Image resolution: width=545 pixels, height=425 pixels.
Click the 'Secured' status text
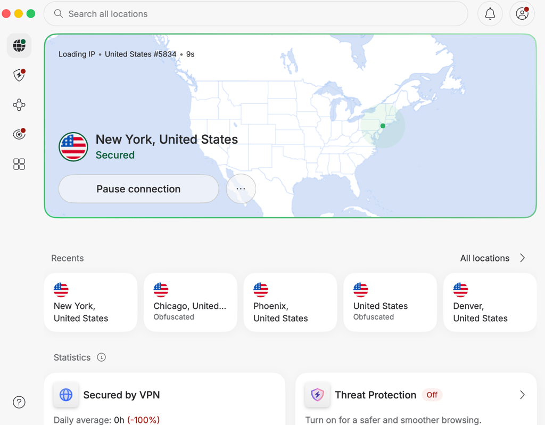[115, 155]
